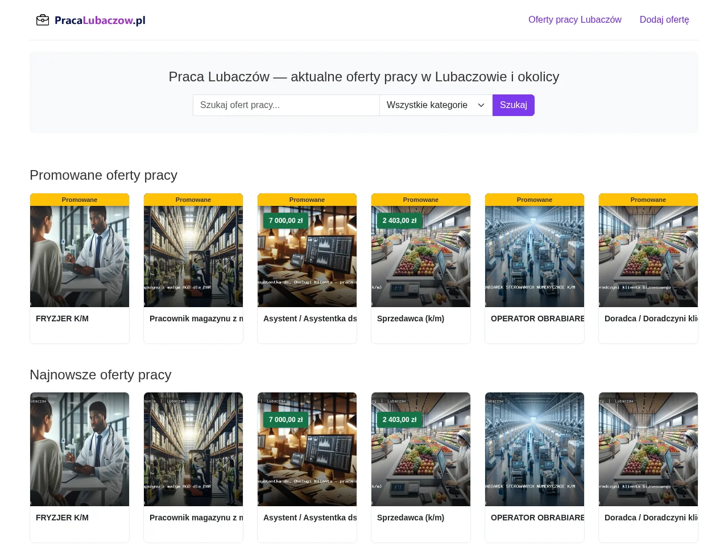728x546 pixels.
Task: Click newest Sprzedawca (k/m) title
Action: [x=411, y=518]
